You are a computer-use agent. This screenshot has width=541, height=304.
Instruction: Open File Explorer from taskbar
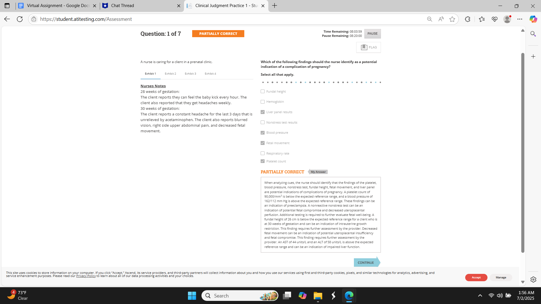pyautogui.click(x=318, y=296)
